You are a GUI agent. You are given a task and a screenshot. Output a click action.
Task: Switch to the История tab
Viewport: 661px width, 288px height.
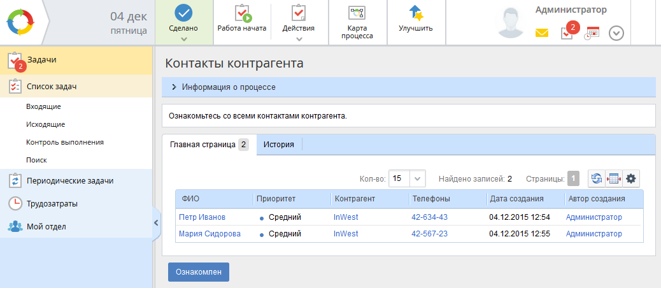278,145
